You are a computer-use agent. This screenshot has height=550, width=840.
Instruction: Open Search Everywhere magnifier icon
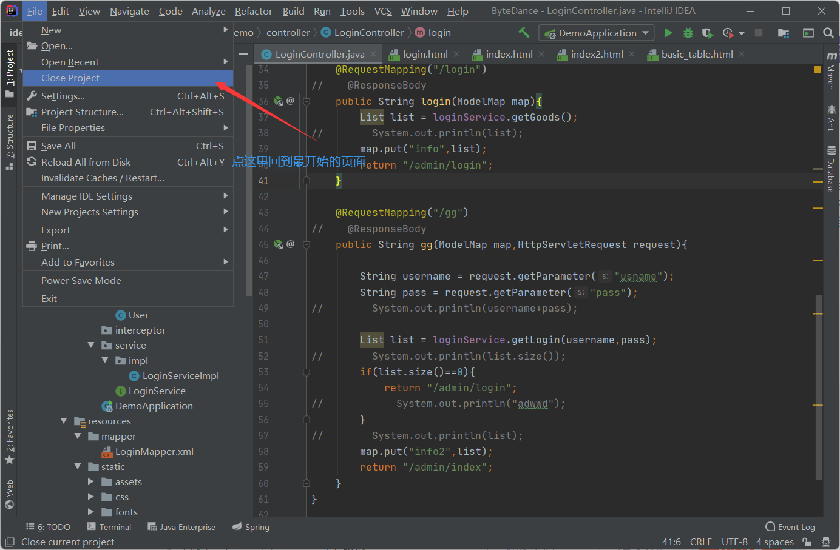(x=828, y=33)
